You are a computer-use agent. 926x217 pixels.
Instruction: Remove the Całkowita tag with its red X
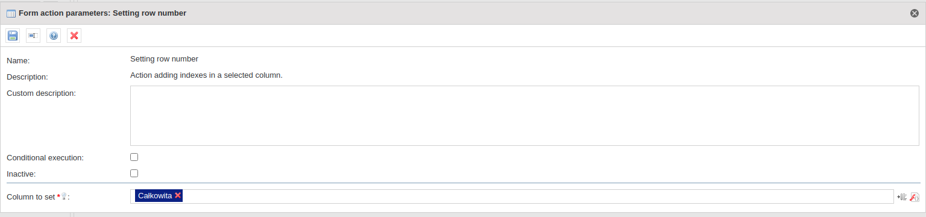178,195
